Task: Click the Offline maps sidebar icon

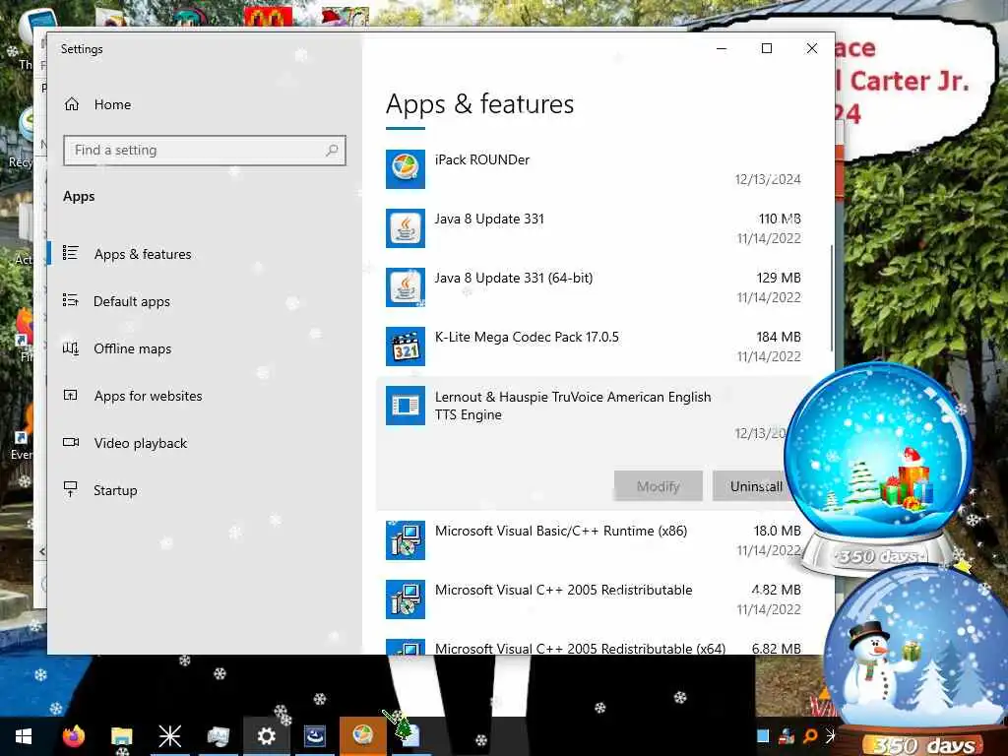Action: (x=71, y=348)
